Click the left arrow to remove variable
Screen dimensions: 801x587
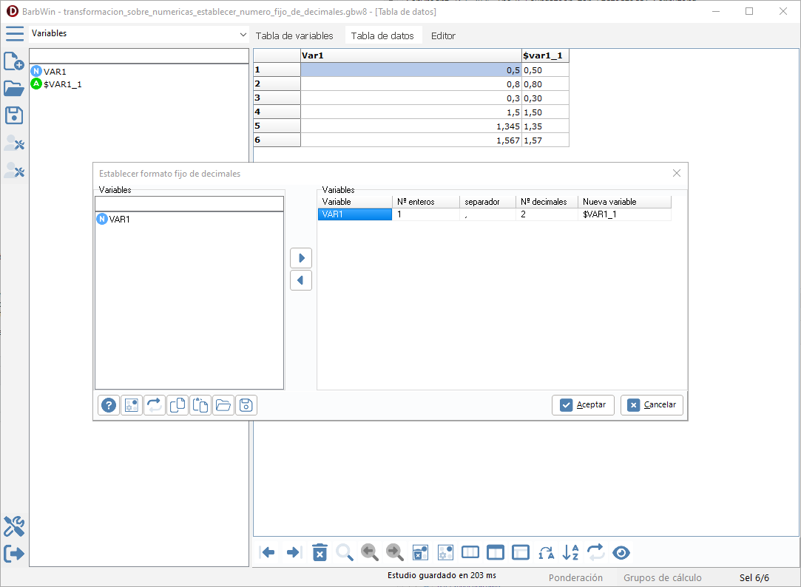click(x=301, y=280)
